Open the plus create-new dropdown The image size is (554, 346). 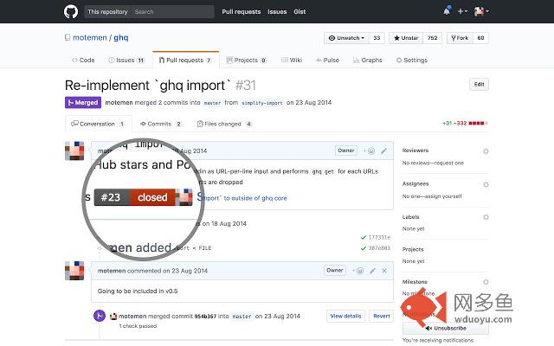462,11
